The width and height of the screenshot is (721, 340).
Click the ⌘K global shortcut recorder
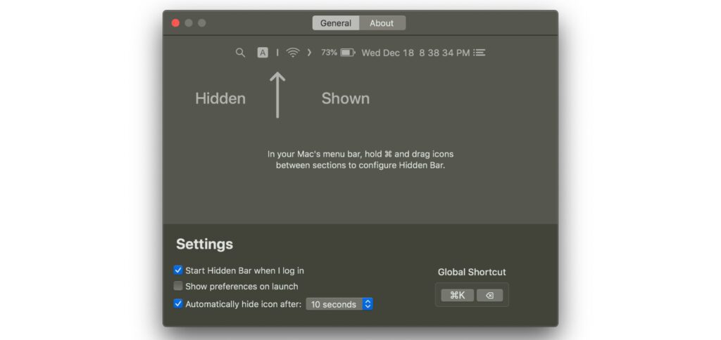pyautogui.click(x=458, y=295)
